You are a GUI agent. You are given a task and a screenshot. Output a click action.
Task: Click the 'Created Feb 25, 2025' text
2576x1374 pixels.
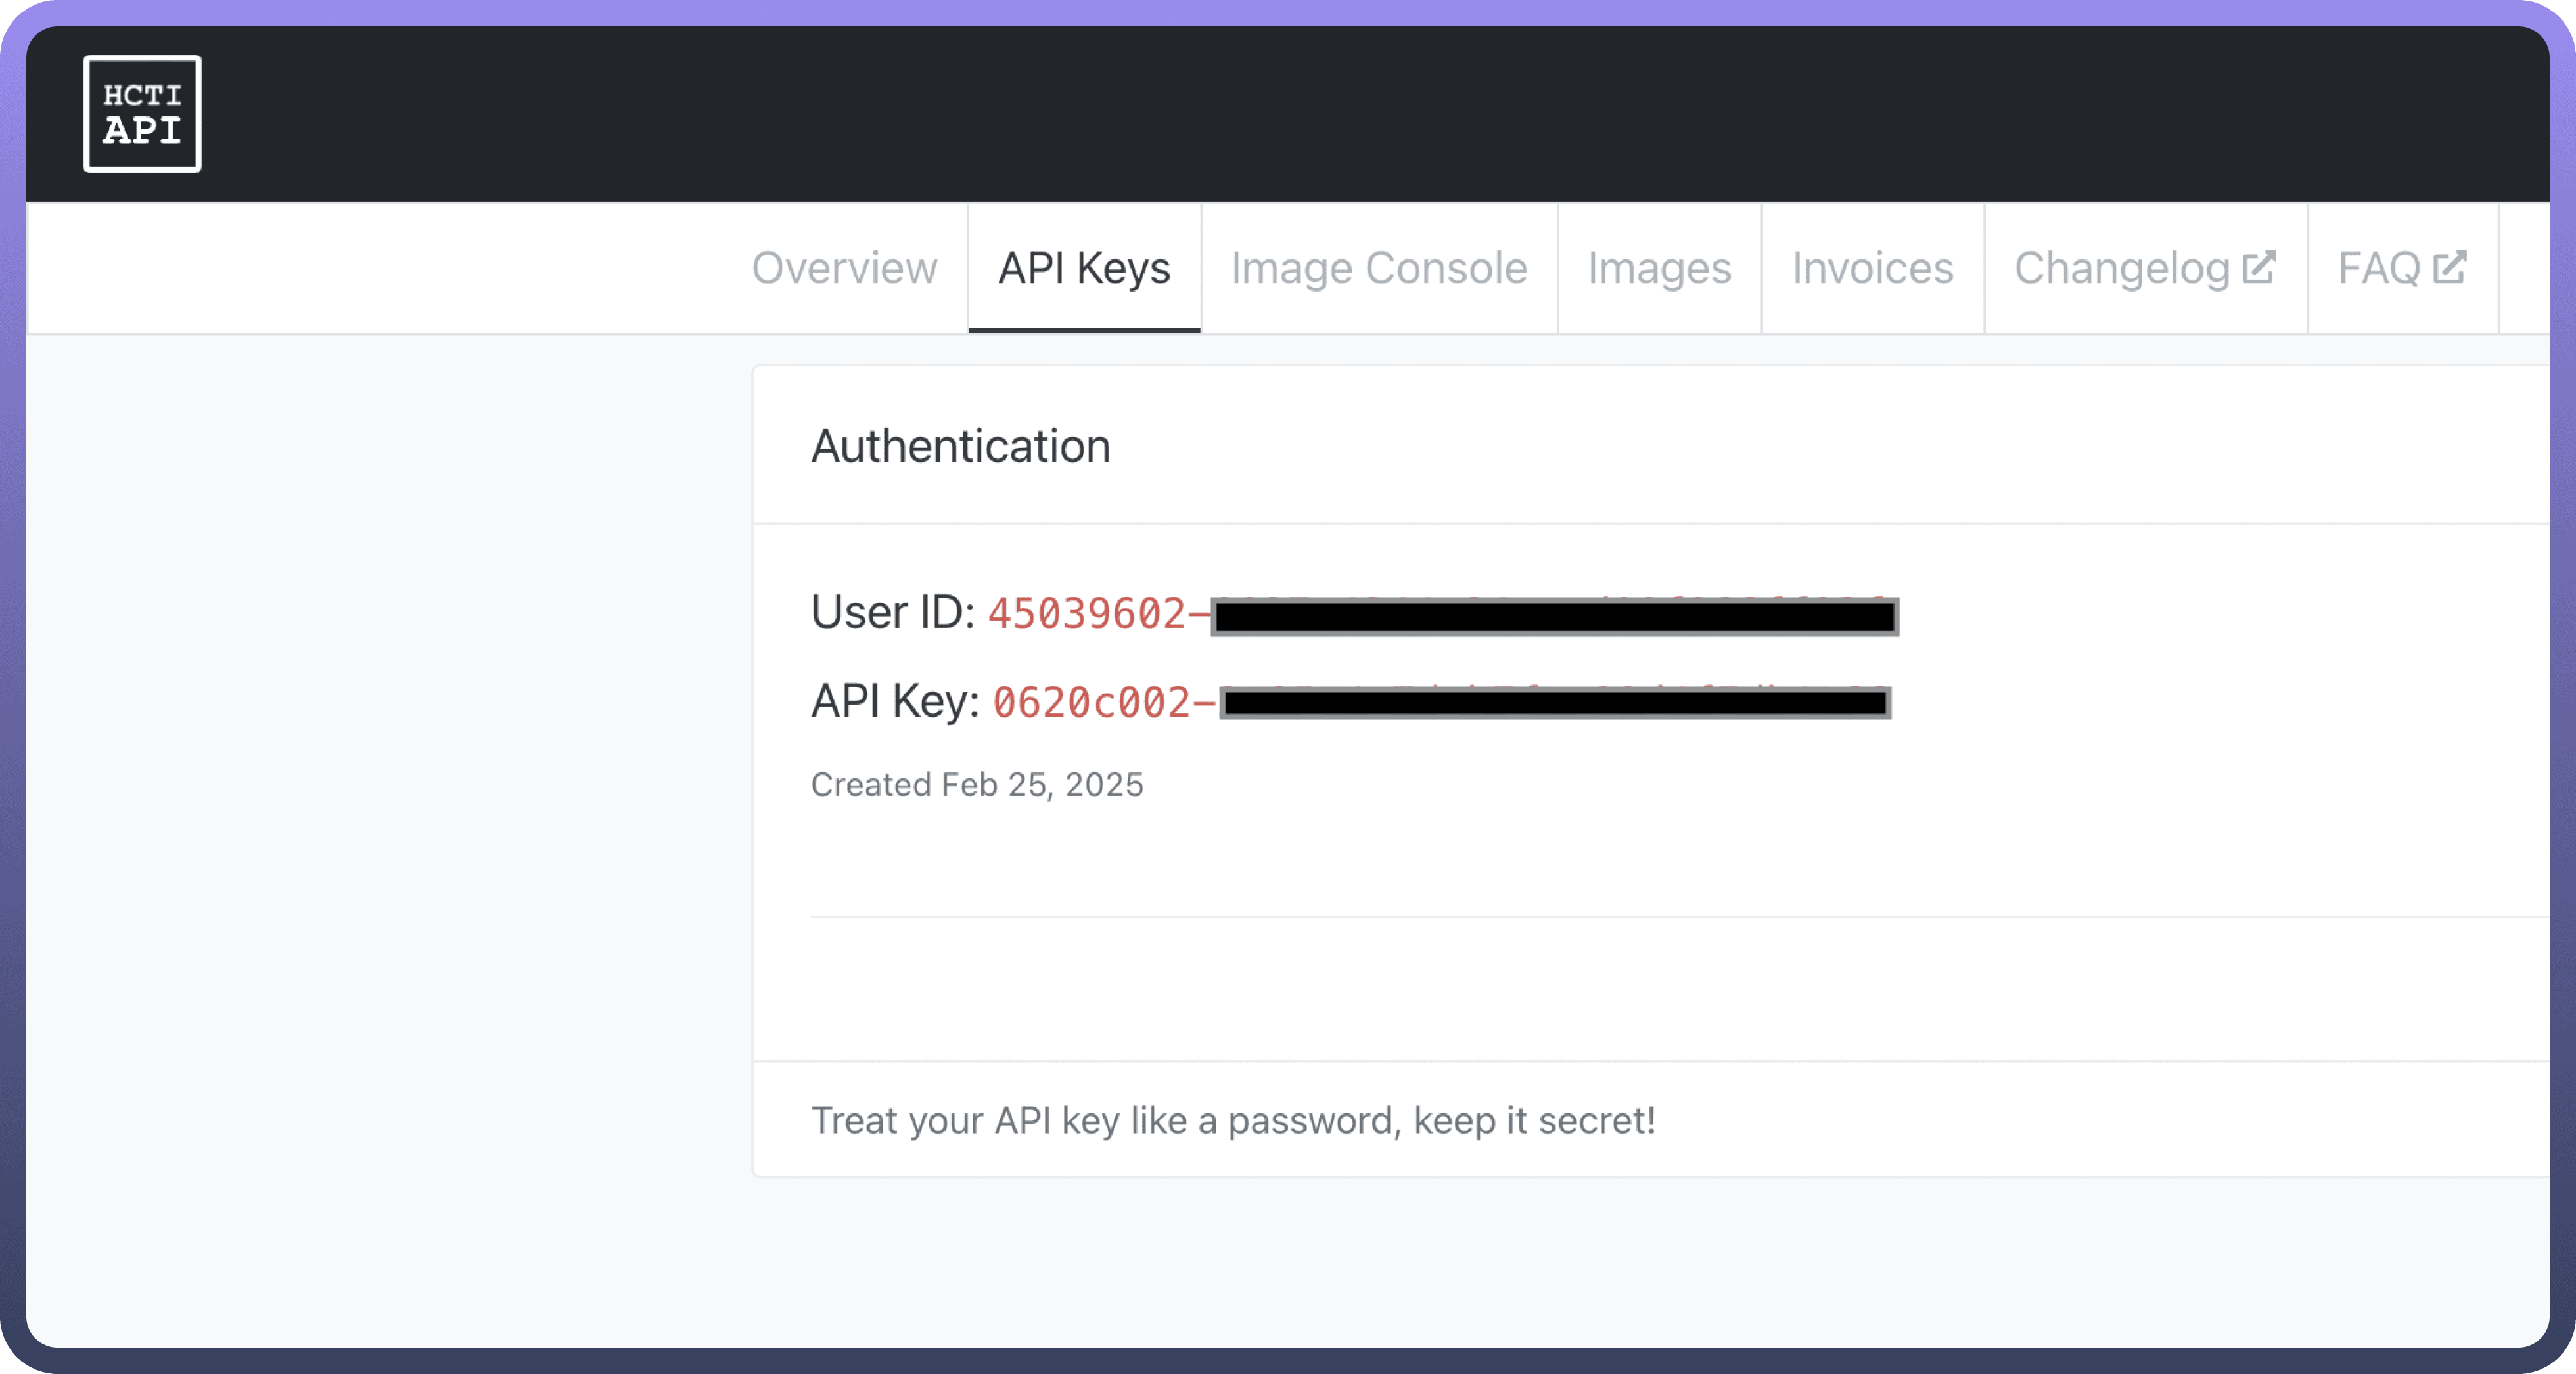click(x=977, y=784)
